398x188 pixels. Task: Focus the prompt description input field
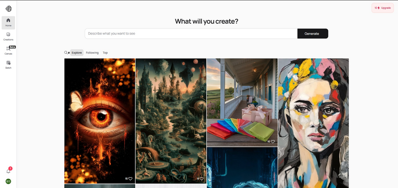pyautogui.click(x=191, y=34)
